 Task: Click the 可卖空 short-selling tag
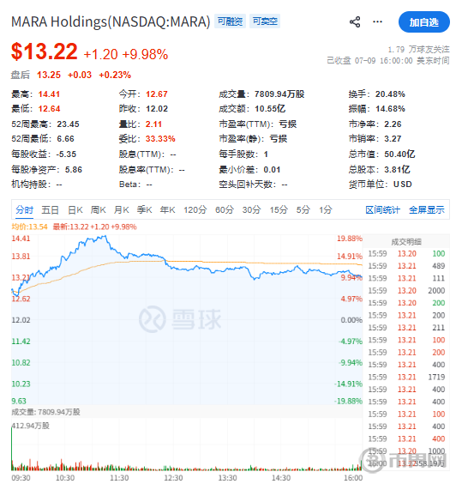click(265, 21)
